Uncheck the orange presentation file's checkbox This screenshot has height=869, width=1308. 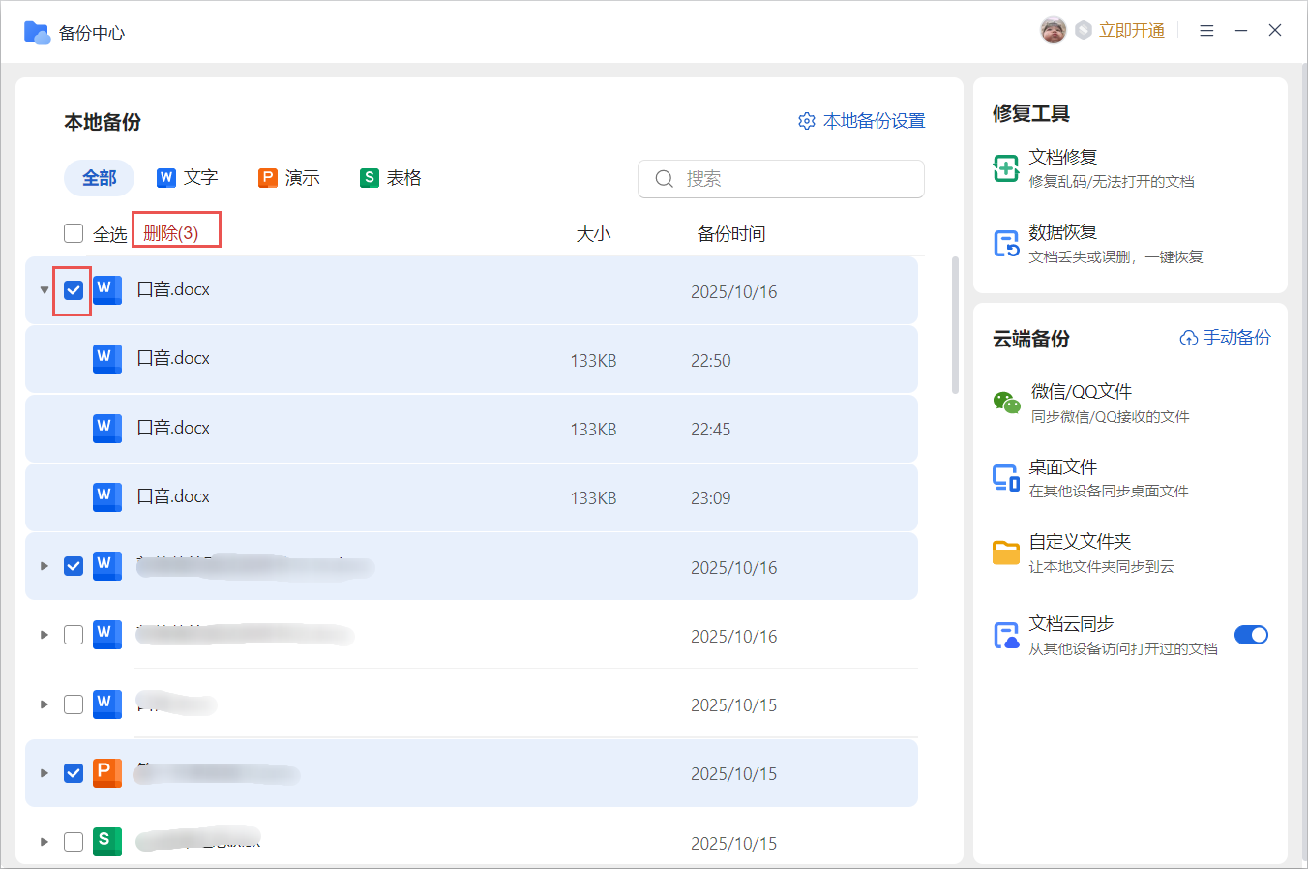pos(74,773)
